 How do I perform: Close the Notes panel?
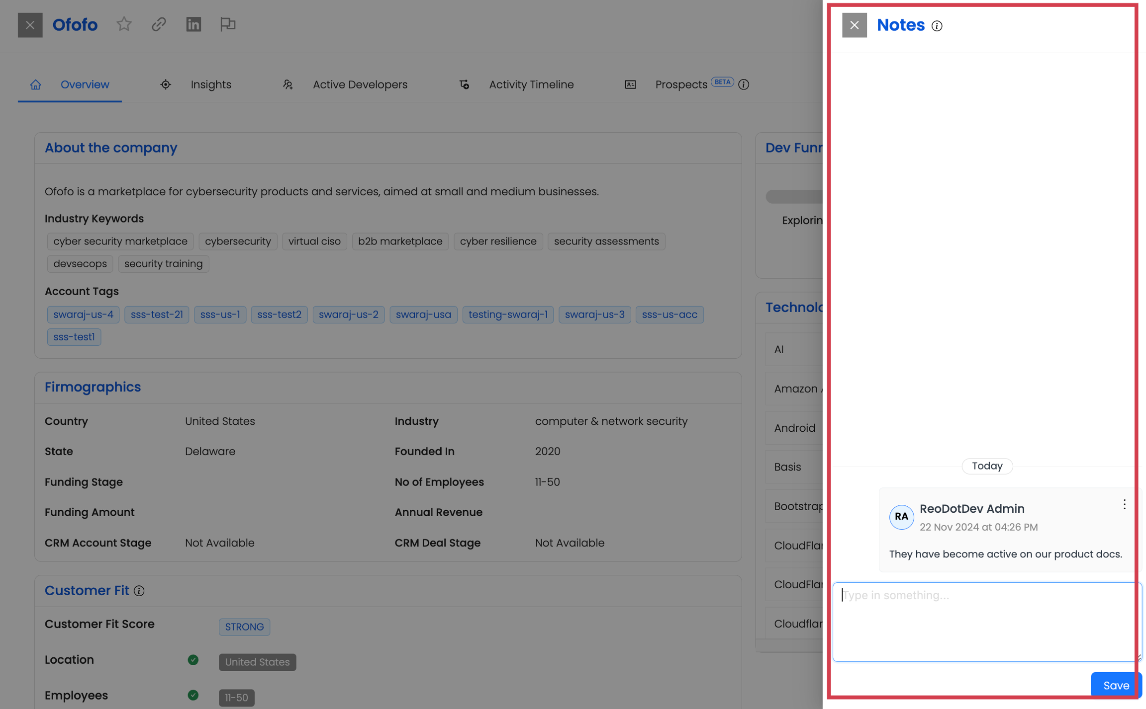pos(854,25)
